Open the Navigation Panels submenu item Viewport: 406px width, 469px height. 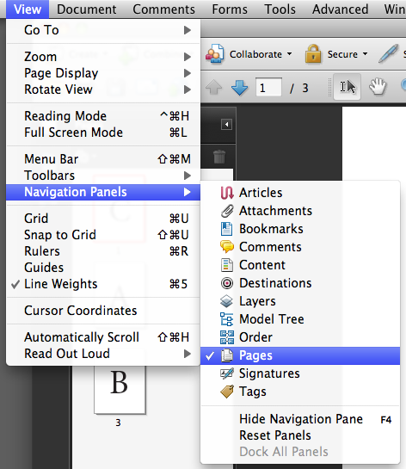[x=103, y=192]
